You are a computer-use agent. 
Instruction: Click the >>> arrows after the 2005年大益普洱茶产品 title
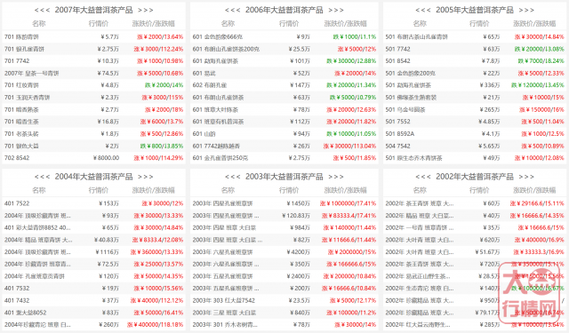click(x=526, y=10)
